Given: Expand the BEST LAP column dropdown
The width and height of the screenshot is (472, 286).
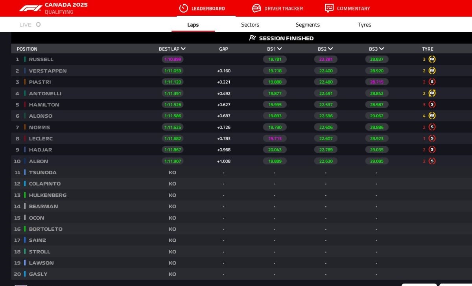Looking at the screenshot, I should [x=183, y=49].
